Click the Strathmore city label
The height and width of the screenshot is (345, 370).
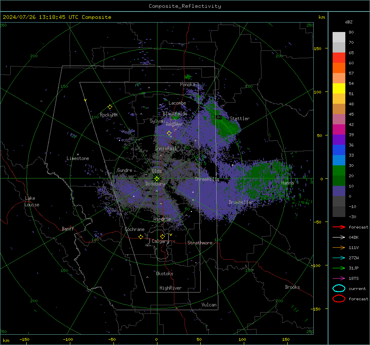pos(200,243)
